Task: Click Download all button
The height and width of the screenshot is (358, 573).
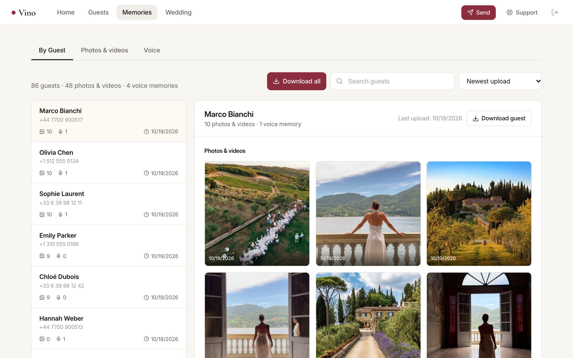Action: pyautogui.click(x=297, y=81)
